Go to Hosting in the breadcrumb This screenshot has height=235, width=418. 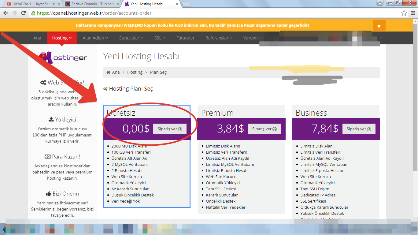coord(135,72)
